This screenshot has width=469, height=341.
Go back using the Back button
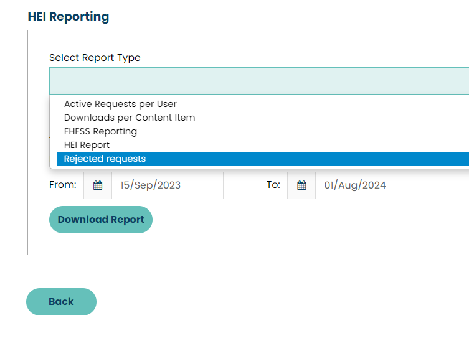coord(61,302)
